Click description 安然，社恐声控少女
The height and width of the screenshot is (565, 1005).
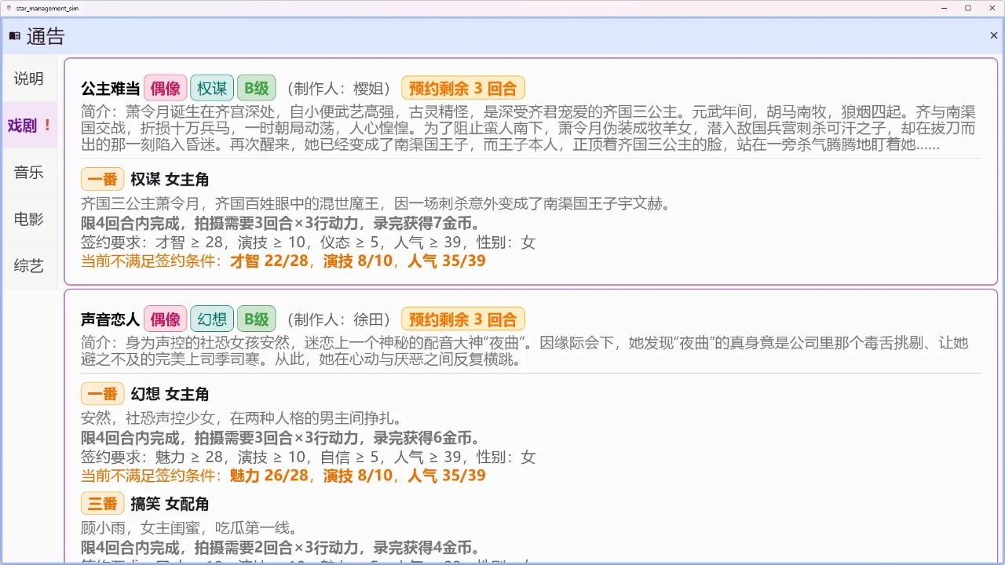click(x=242, y=418)
